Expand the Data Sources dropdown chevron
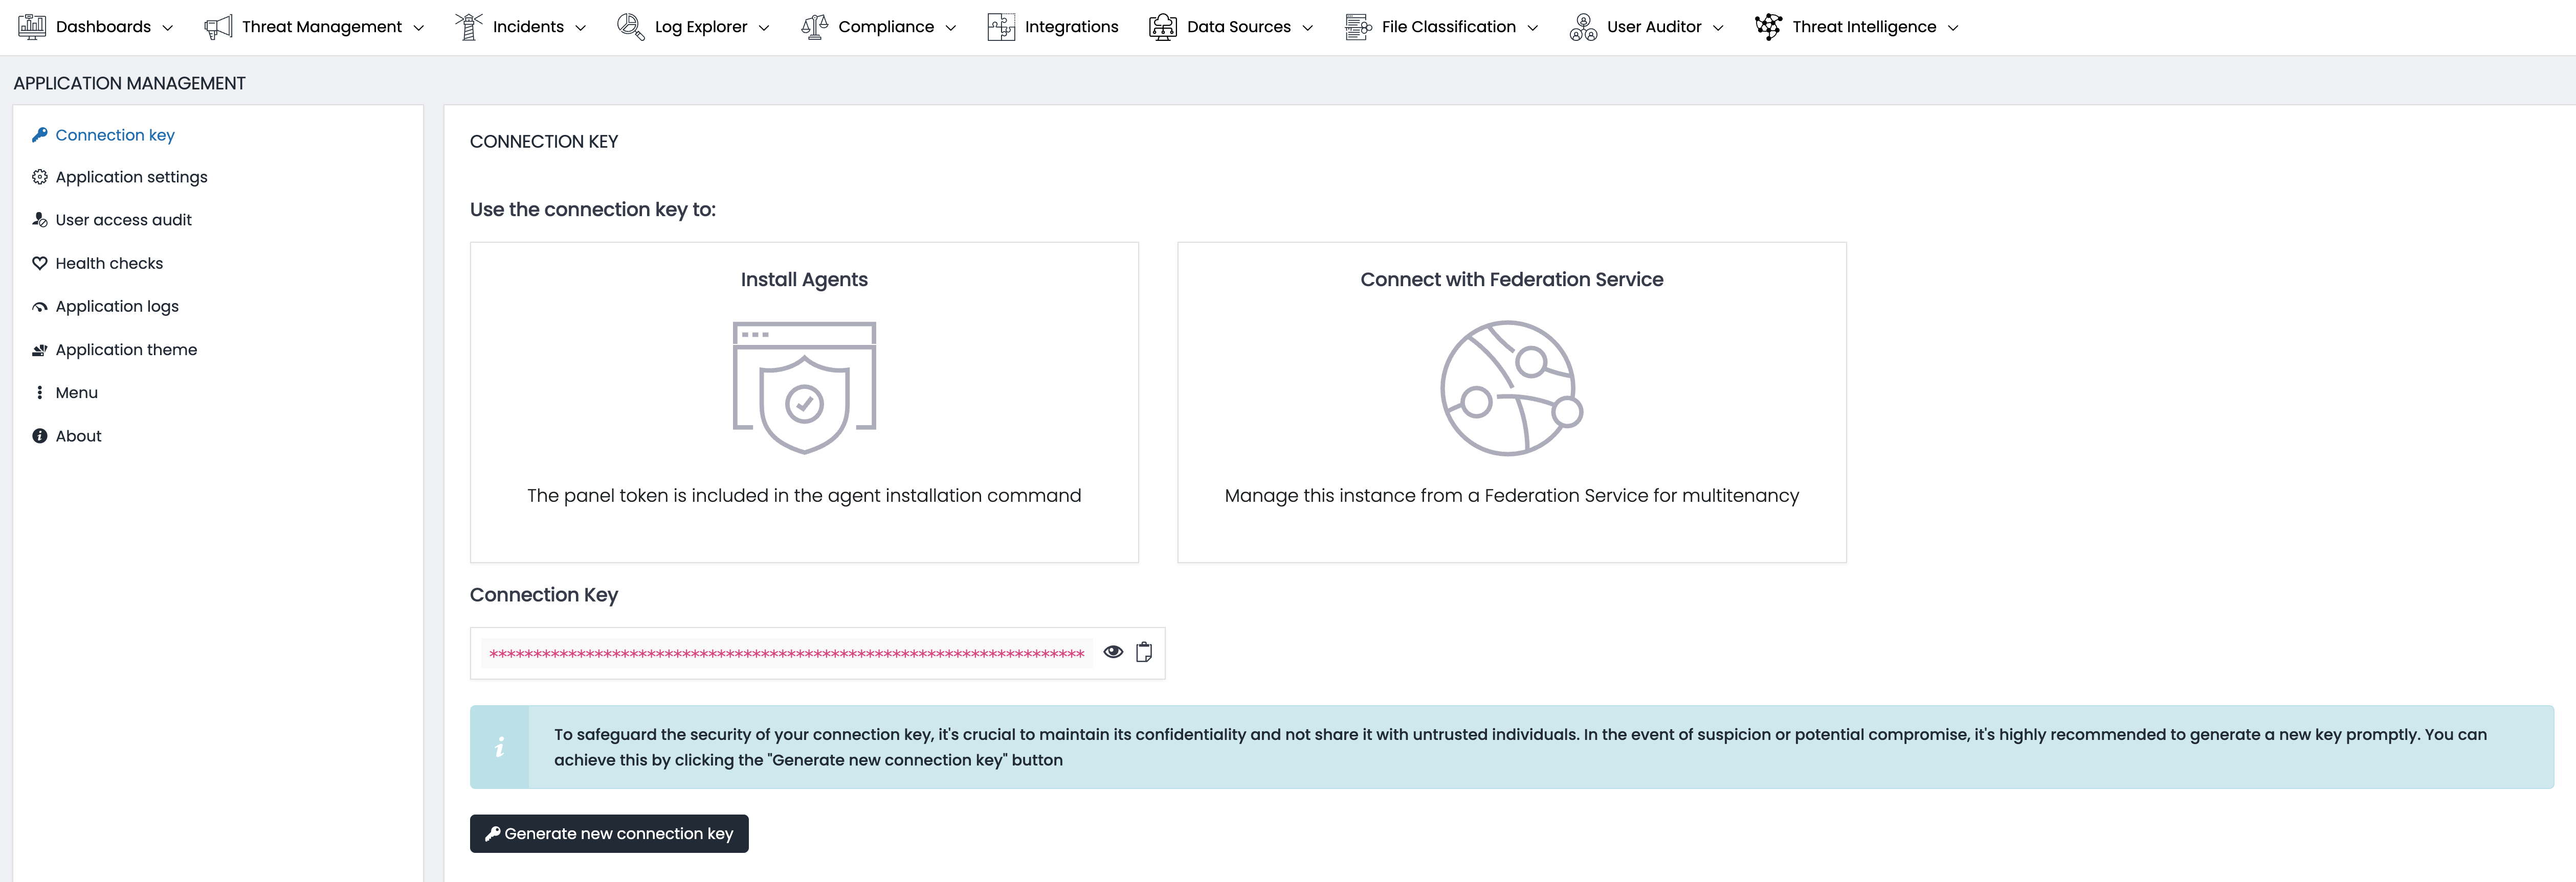 1308,28
